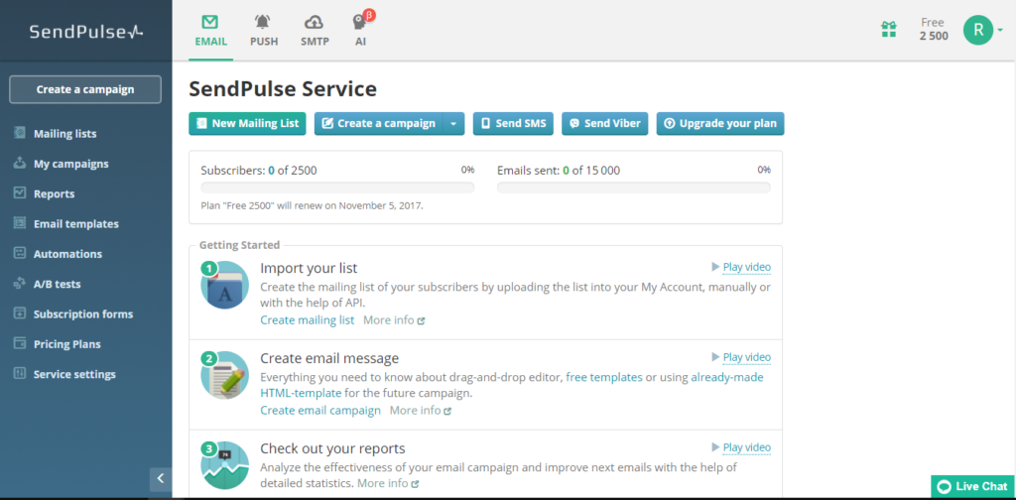Click the Service settings sidebar icon
1016x500 pixels.
tap(20, 373)
